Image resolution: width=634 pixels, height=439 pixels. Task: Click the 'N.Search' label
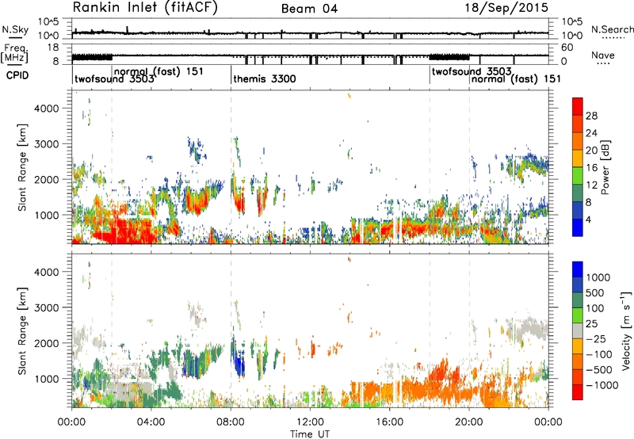[612, 29]
